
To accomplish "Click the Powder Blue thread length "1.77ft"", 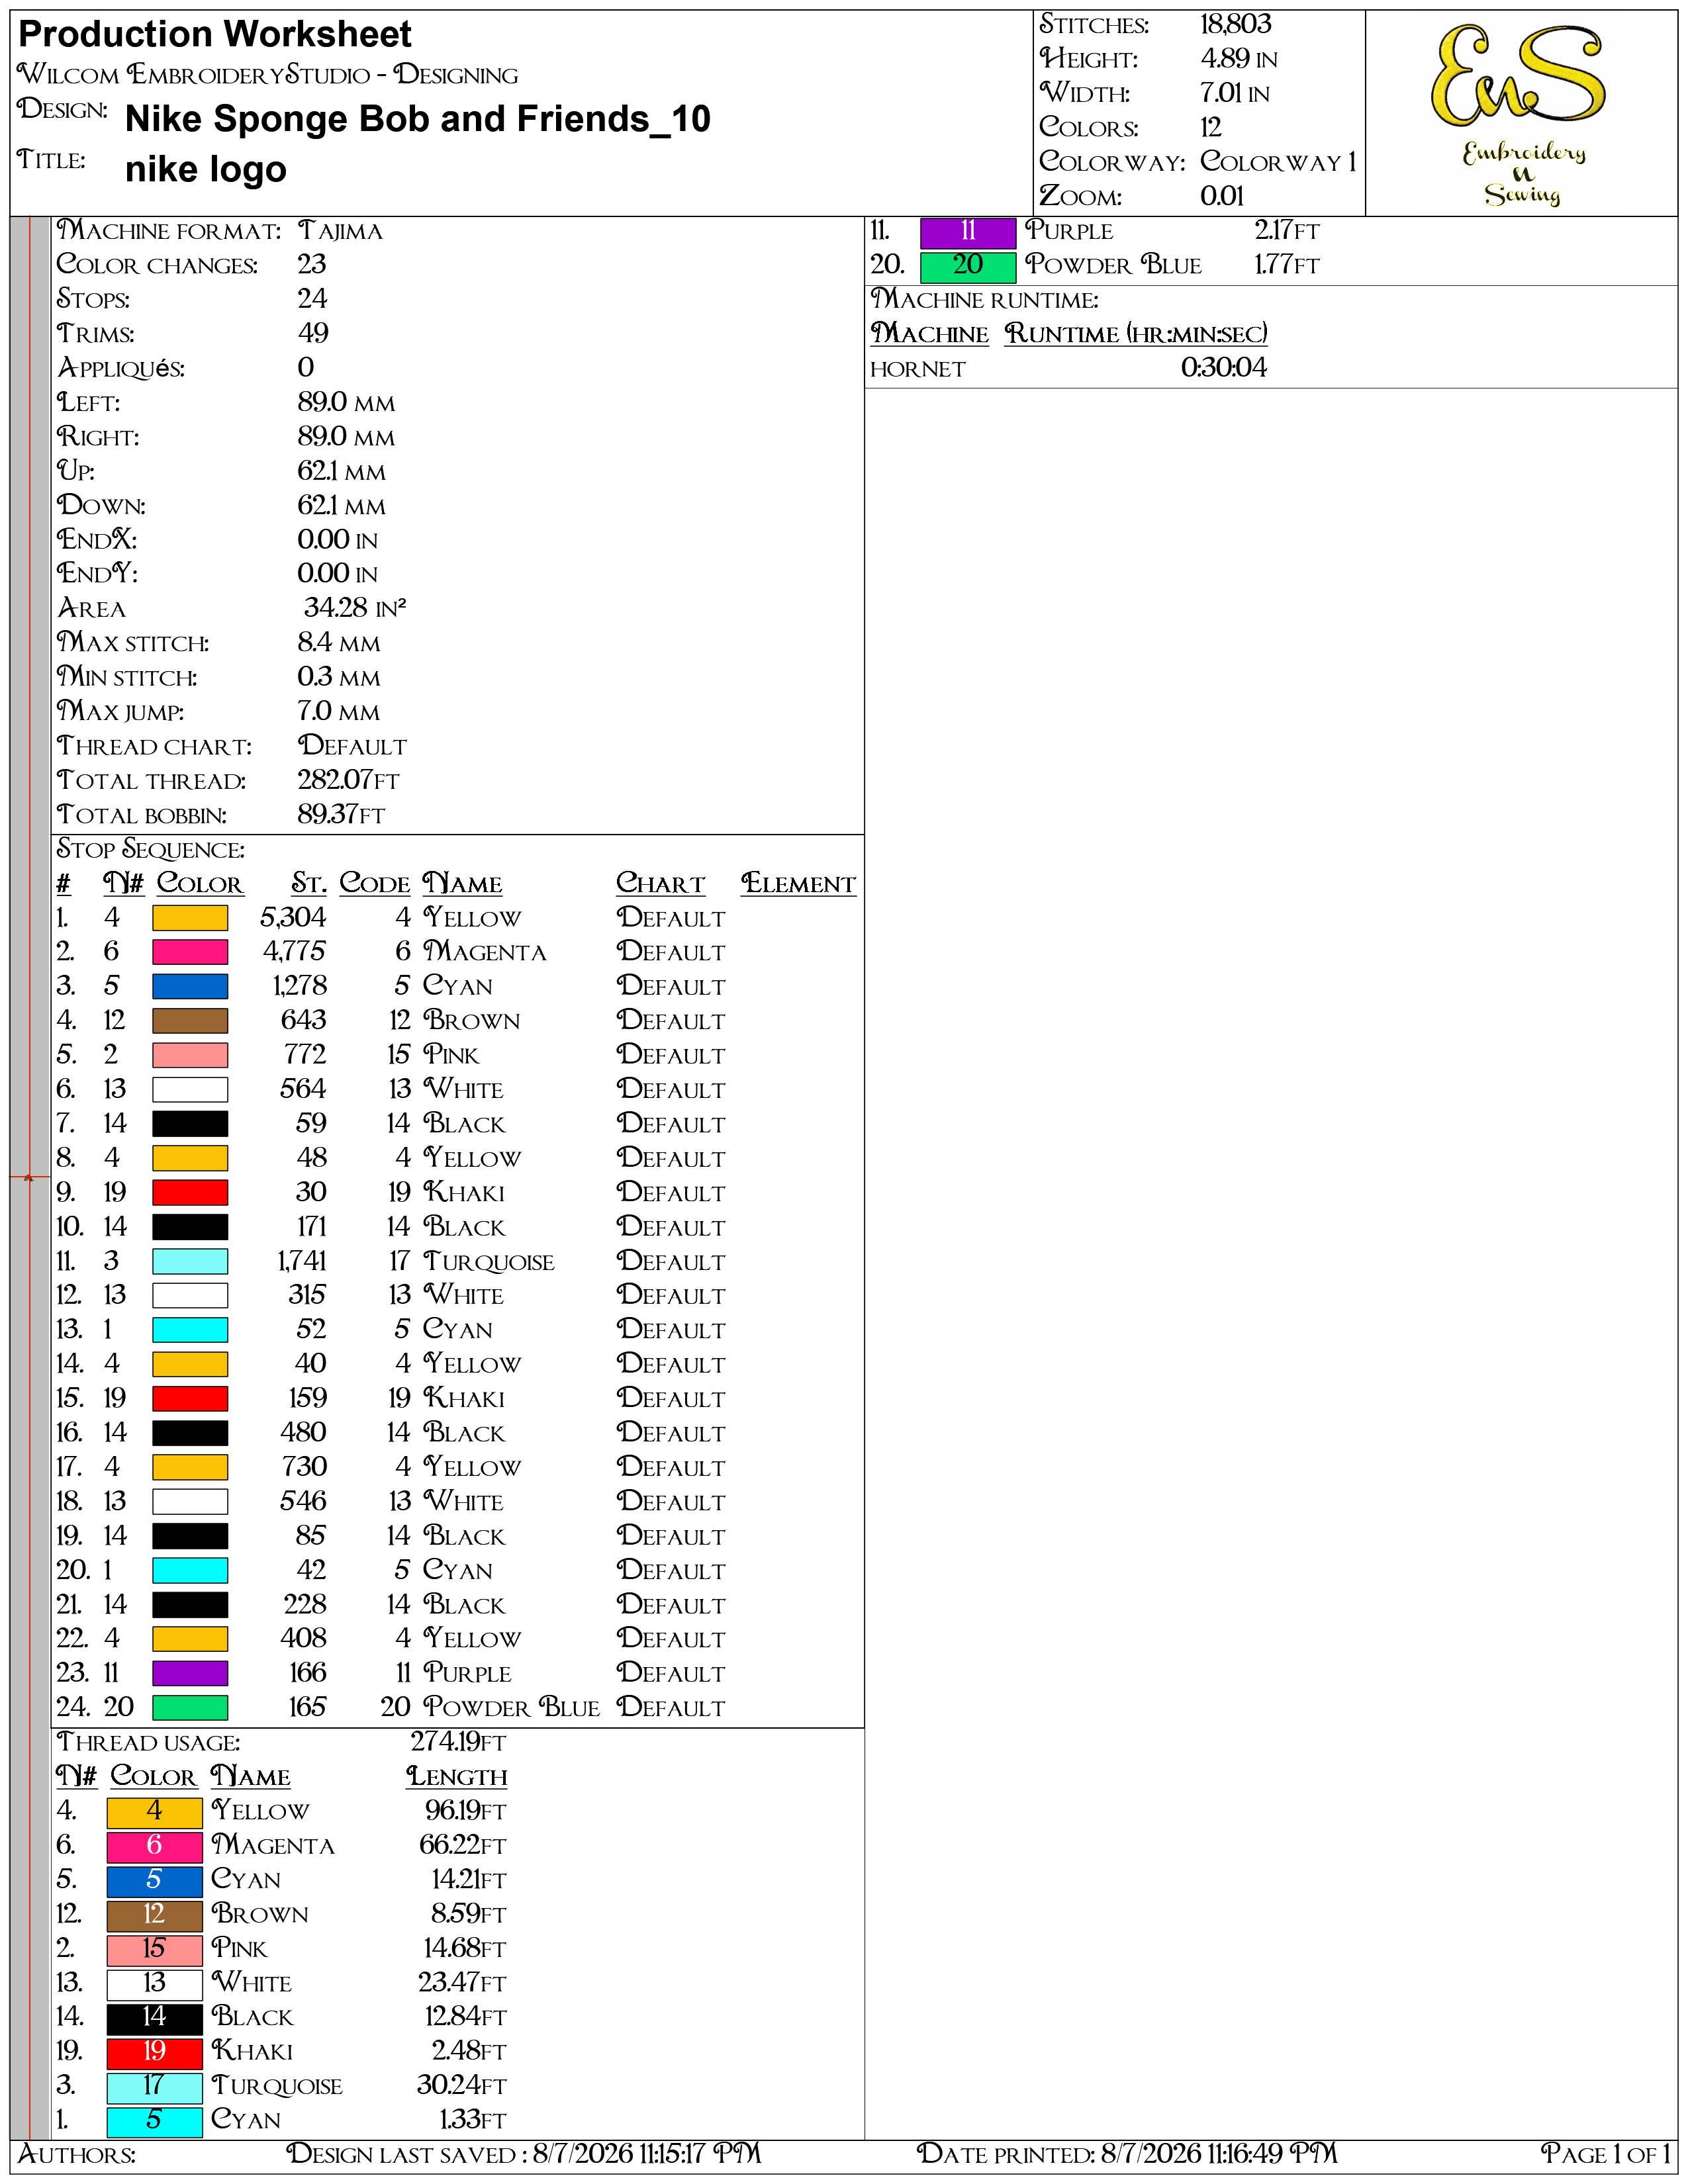I will click(x=1288, y=265).
